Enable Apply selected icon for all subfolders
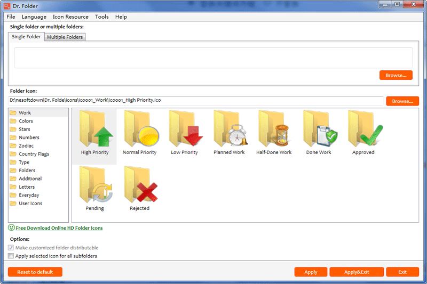Viewport: 427px width, 284px height. point(11,256)
